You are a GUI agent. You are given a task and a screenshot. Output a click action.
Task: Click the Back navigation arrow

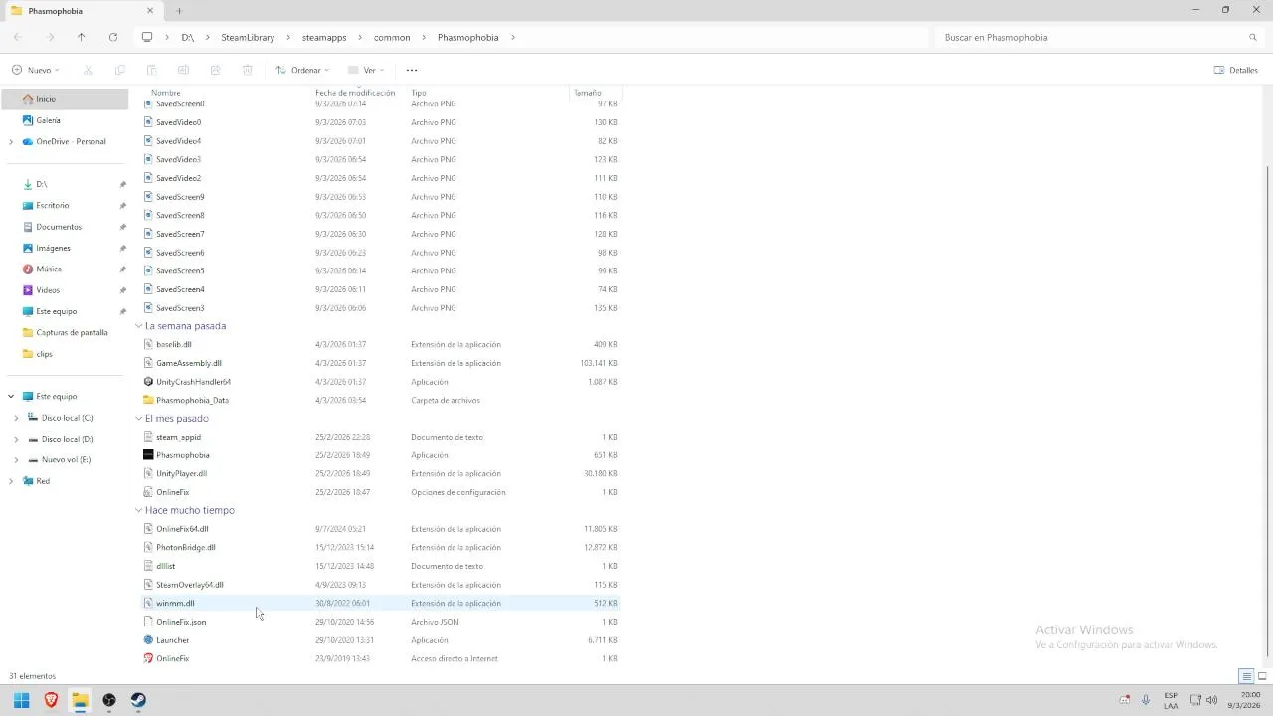18,37
